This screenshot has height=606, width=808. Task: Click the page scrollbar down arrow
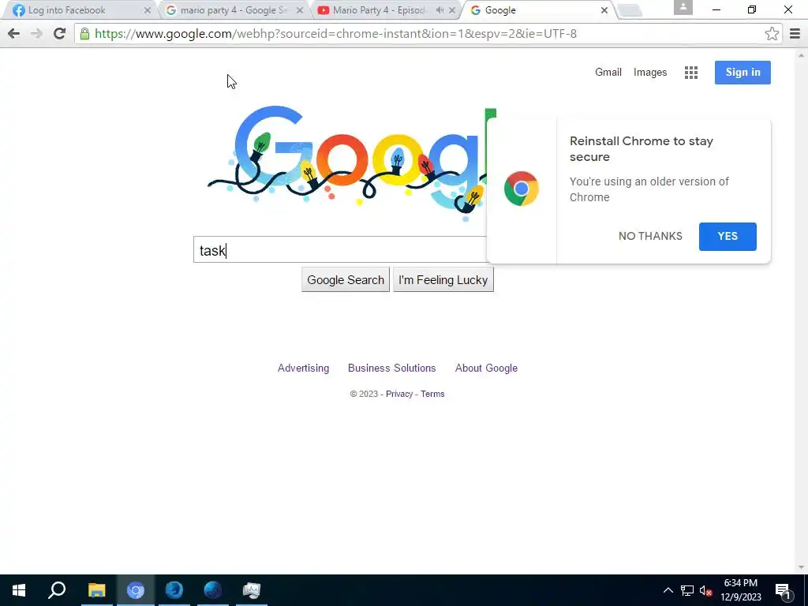coord(801,567)
